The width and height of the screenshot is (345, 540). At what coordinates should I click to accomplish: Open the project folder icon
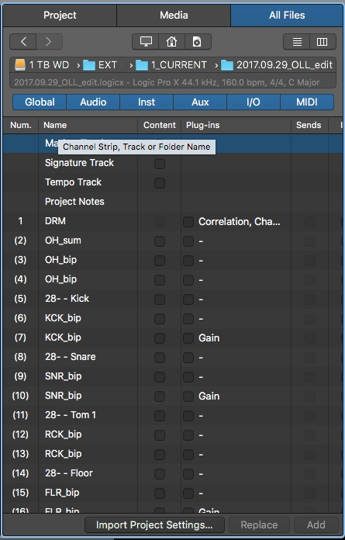(198, 42)
